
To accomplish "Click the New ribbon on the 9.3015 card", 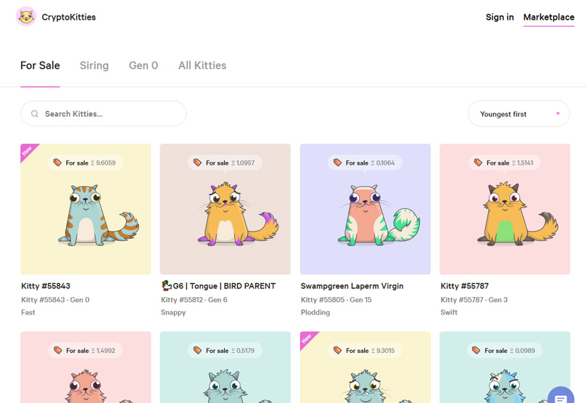I will pyautogui.click(x=307, y=338).
